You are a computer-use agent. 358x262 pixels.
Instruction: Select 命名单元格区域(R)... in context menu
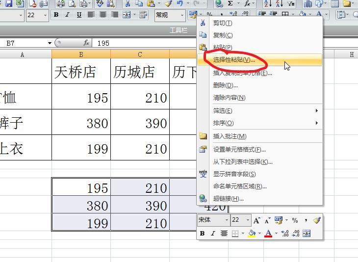tap(260, 186)
